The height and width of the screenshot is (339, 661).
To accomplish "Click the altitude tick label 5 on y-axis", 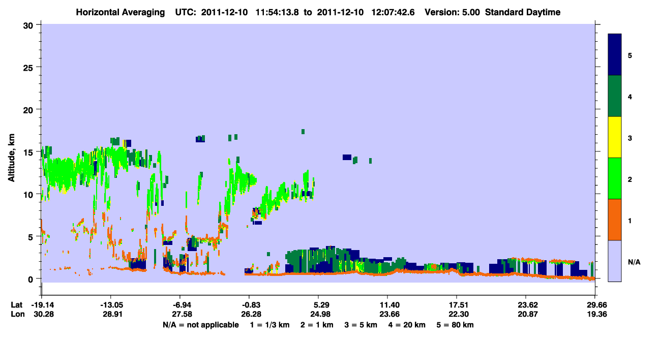I will point(32,236).
